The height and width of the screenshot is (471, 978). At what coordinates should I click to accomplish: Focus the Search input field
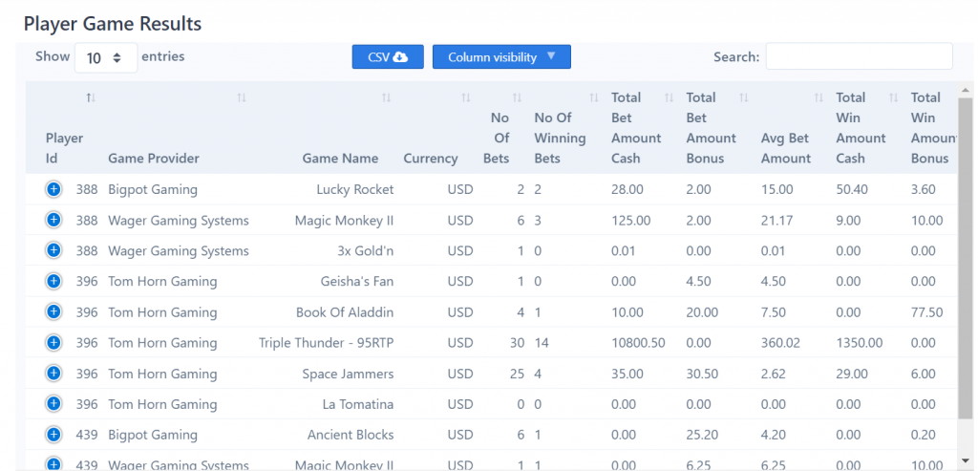[x=859, y=56]
